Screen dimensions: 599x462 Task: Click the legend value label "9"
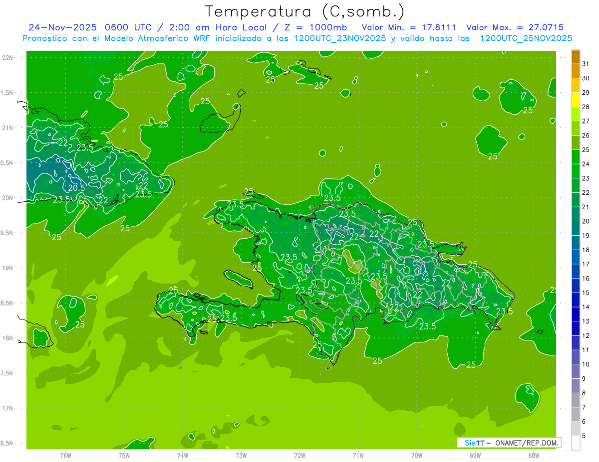click(x=584, y=379)
